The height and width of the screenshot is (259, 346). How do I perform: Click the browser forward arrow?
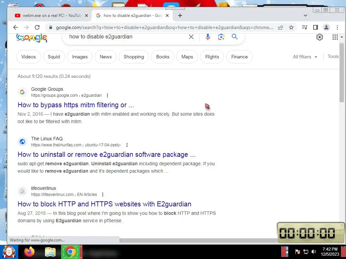tap(26, 27)
